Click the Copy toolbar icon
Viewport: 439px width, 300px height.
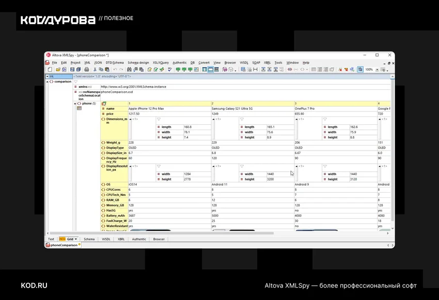point(101,70)
